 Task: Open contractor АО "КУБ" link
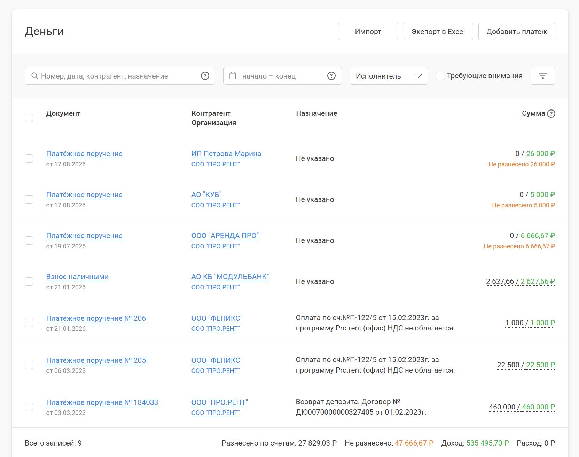(206, 195)
